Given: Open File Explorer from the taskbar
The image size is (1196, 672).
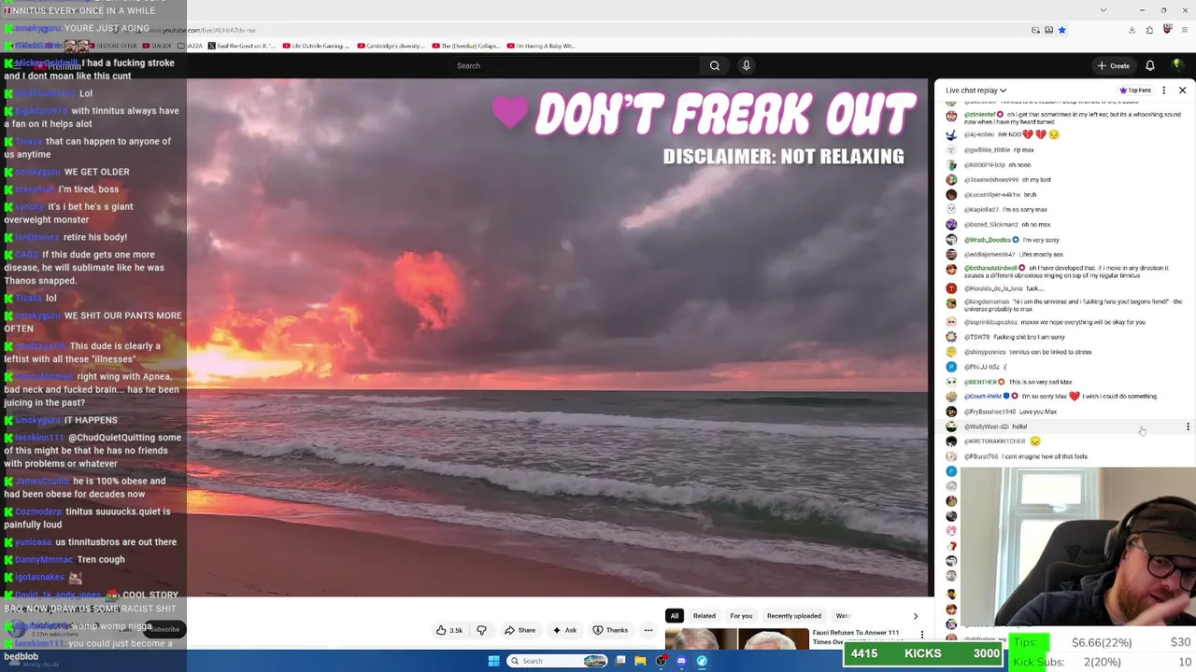Looking at the screenshot, I should tap(640, 661).
